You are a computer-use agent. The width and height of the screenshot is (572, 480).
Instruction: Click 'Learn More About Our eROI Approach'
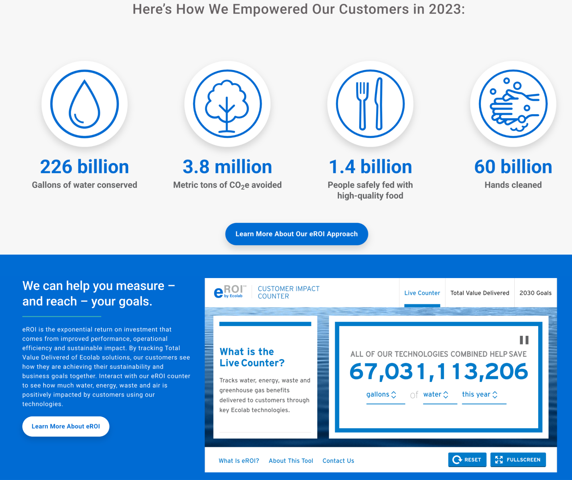coord(296,234)
